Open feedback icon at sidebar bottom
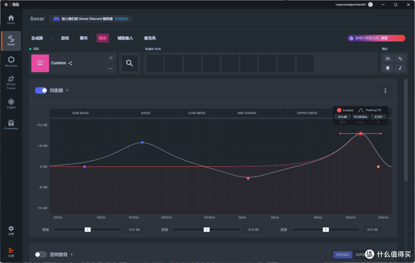Viewport: 415px width, 263px height. coord(11,252)
